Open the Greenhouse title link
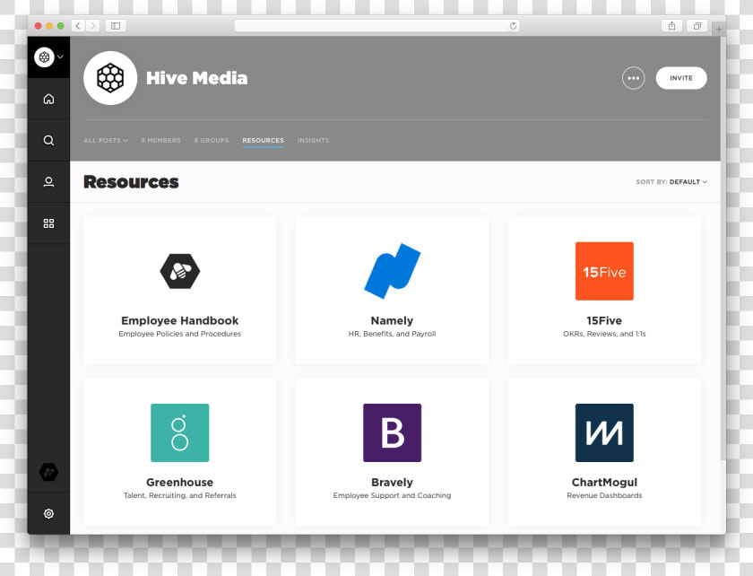 point(180,483)
